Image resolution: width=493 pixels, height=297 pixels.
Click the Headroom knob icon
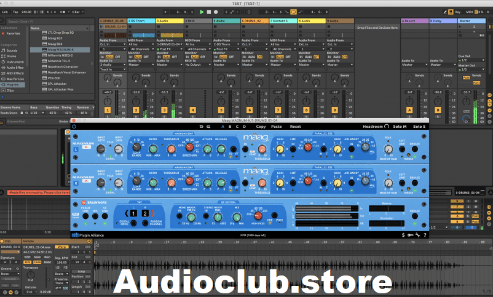387,127
